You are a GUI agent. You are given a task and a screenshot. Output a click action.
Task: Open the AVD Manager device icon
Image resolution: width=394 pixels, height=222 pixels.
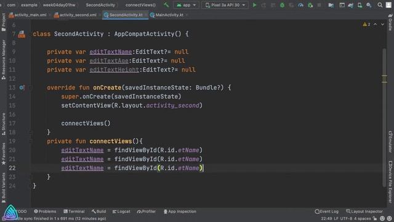point(360,5)
